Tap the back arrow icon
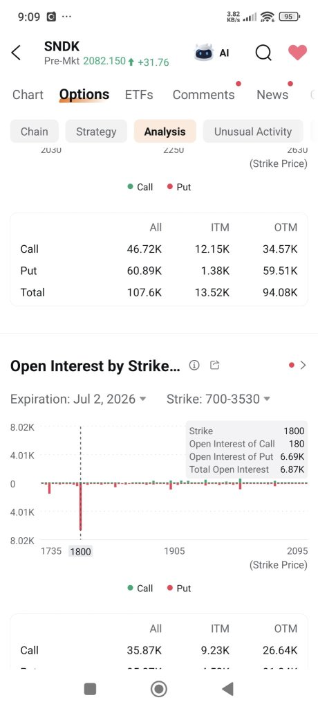Viewport: 318px width, 709px height. click(16, 53)
